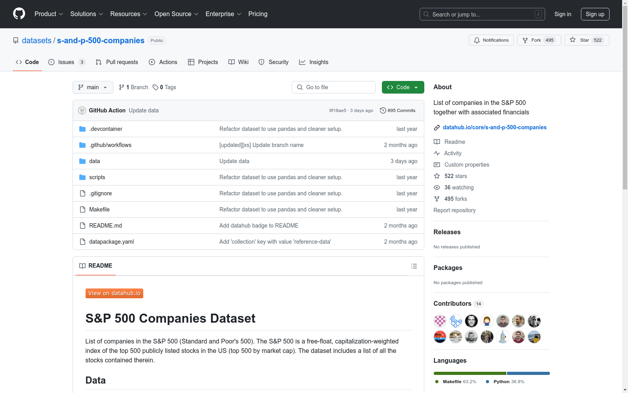This screenshot has width=628, height=393.
Task: Switch to the Pull requests tab
Action: click(117, 62)
